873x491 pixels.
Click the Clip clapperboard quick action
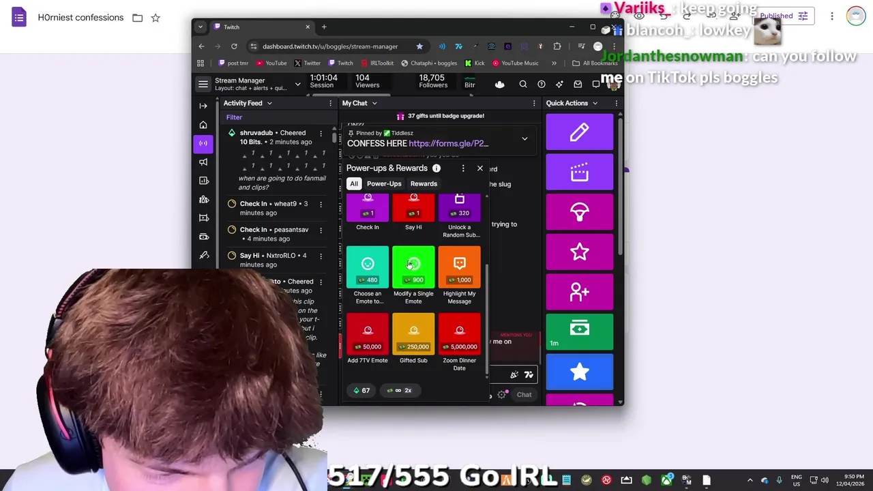click(x=580, y=172)
